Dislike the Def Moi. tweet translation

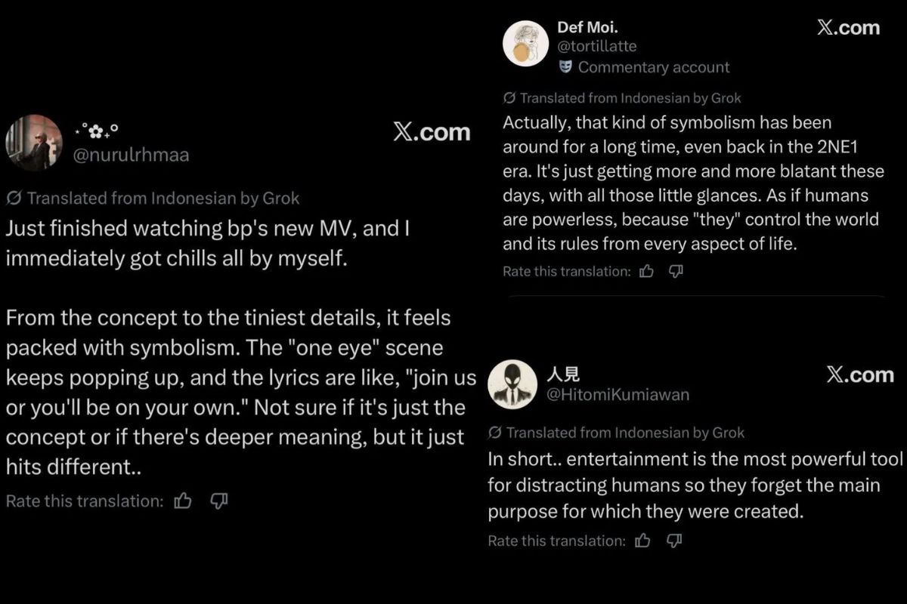676,271
